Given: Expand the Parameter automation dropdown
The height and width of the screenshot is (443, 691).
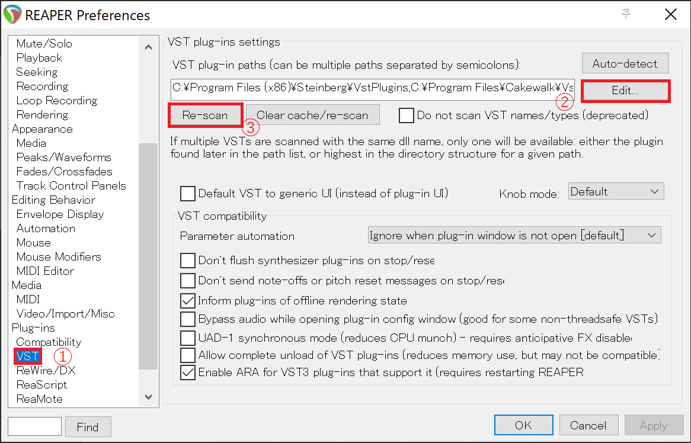Looking at the screenshot, I should [514, 235].
